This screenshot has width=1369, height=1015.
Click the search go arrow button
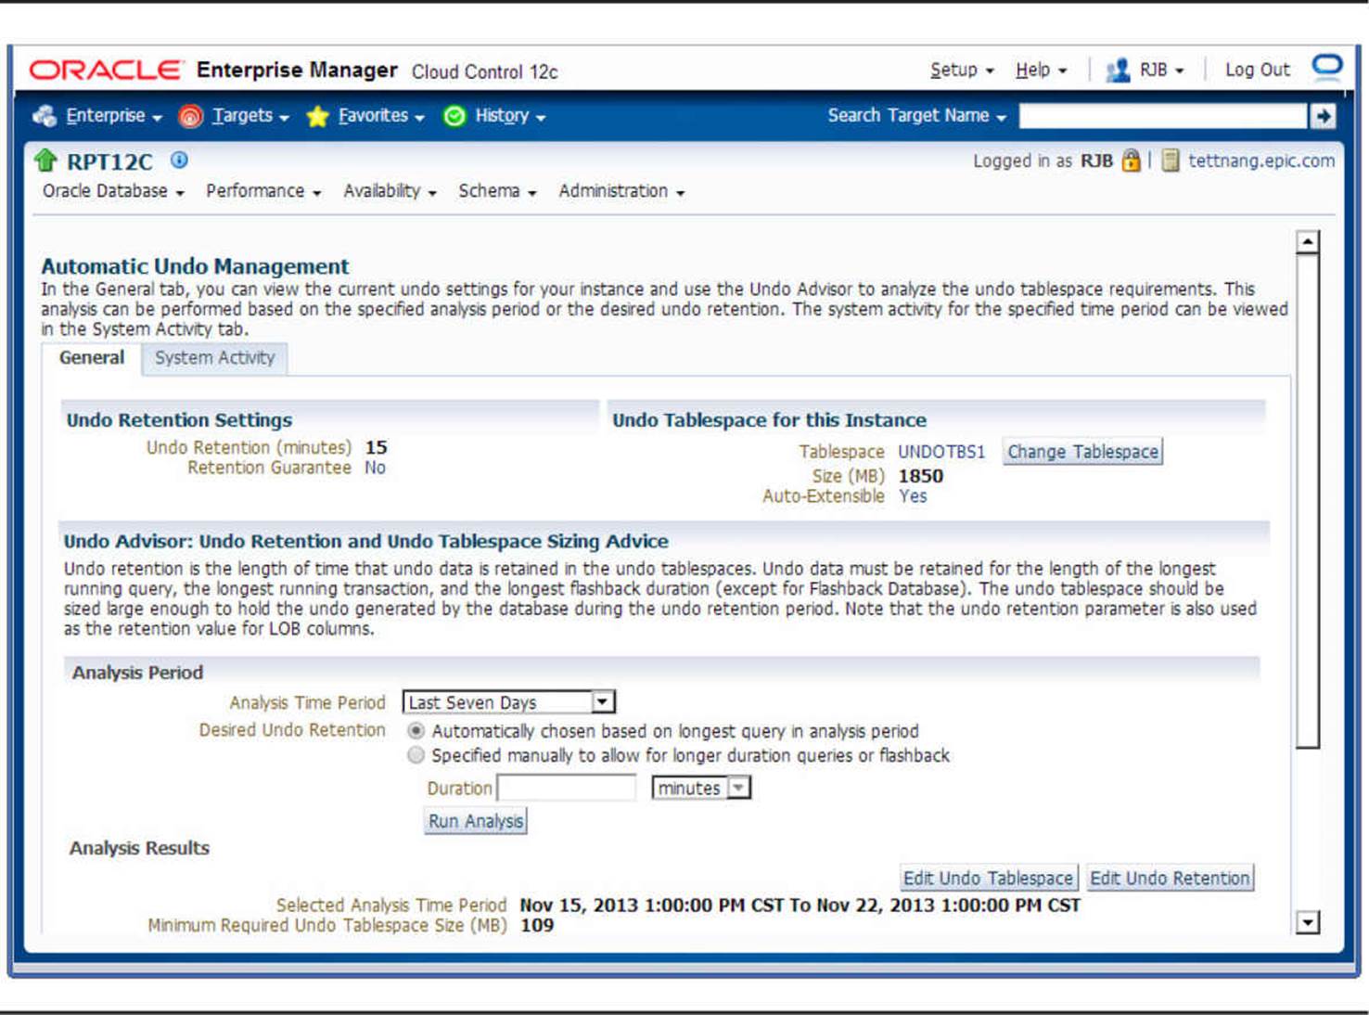click(1323, 116)
